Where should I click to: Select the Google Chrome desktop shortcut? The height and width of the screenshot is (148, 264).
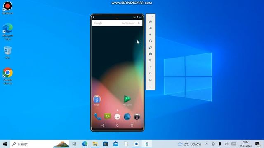8,76
